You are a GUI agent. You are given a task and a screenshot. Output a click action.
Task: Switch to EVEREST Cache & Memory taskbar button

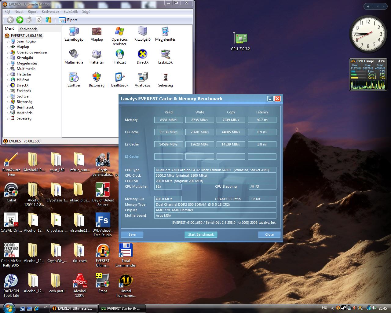122,308
